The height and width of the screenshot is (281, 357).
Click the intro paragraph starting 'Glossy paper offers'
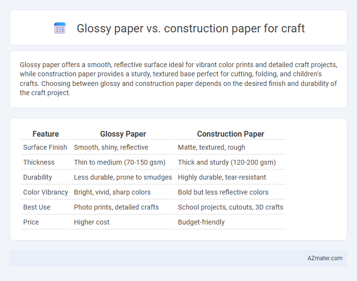[x=178, y=79]
